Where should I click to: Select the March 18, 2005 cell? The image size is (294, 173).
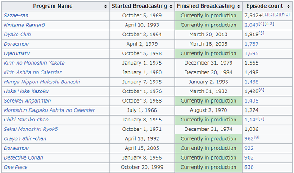pyautogui.click(x=208, y=44)
